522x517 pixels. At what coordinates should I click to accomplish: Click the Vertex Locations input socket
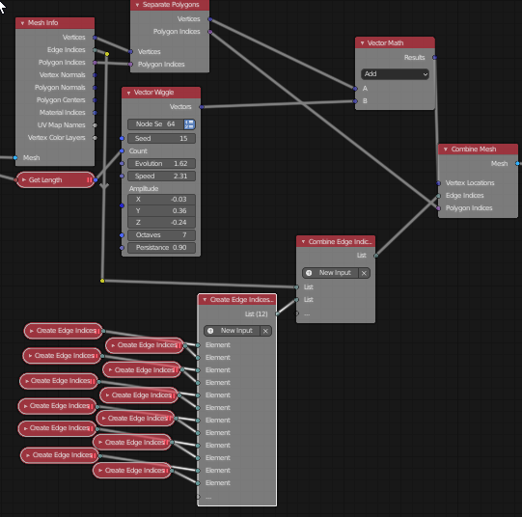438,183
